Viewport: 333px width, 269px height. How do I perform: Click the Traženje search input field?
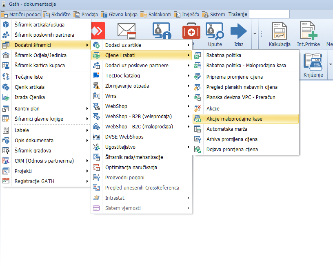pos(269,14)
